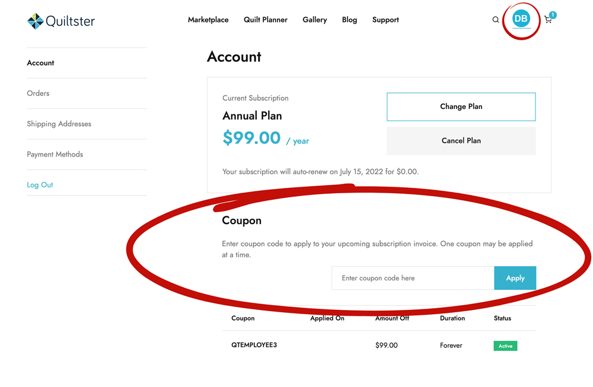
Task: Click the cart item count badge
Action: click(x=553, y=15)
